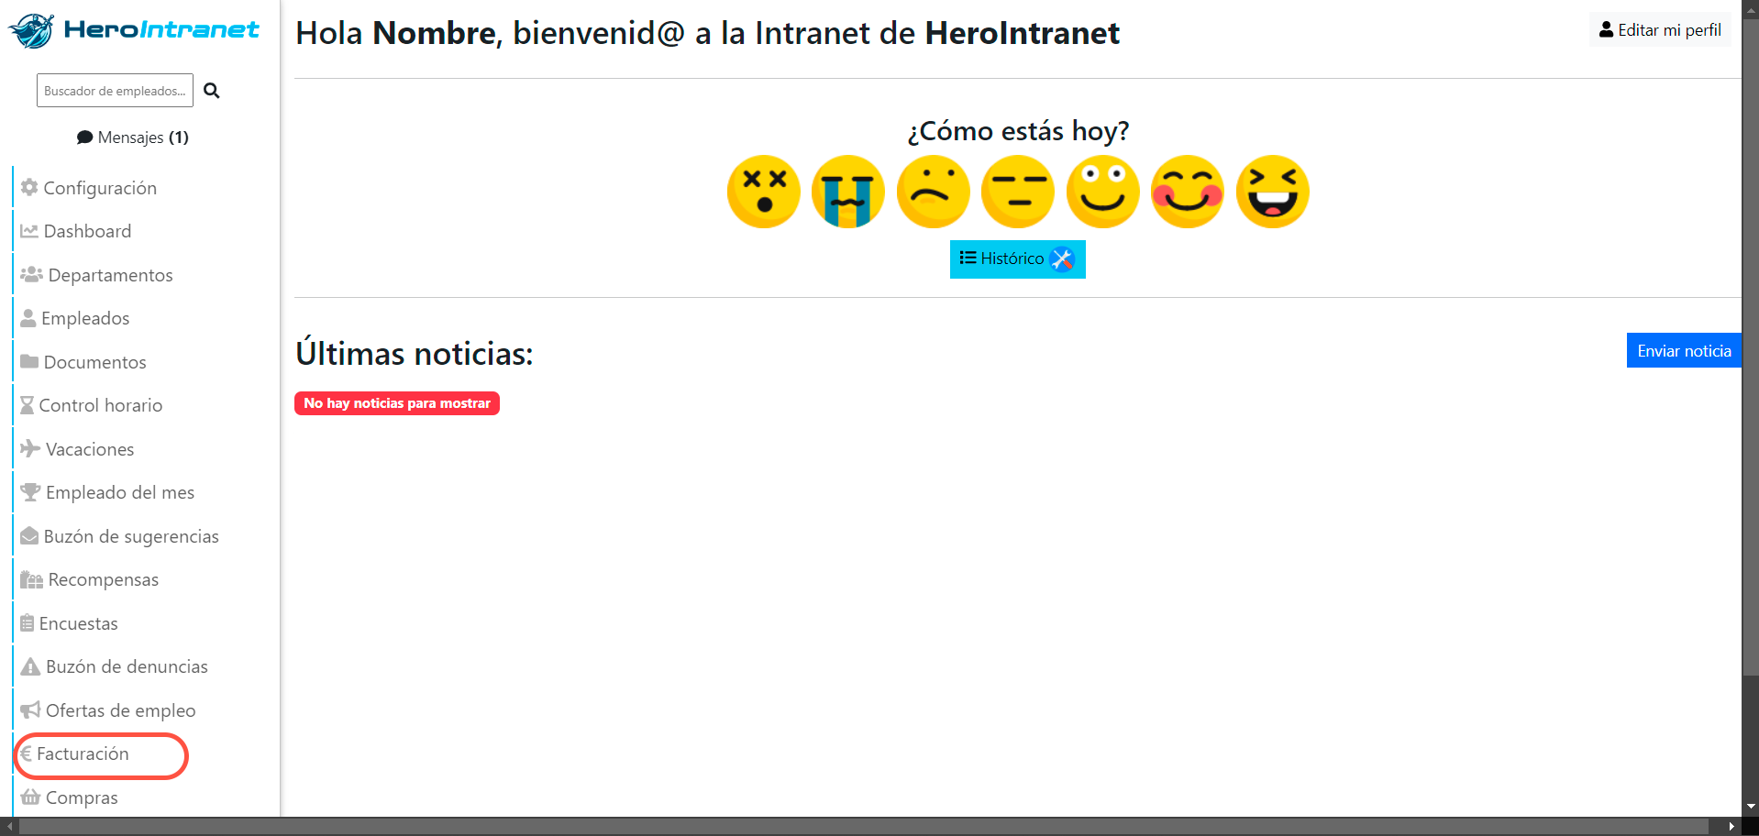The height and width of the screenshot is (836, 1759).
Task: Click the Ofertas de empleo megaphone icon
Action: pos(30,709)
